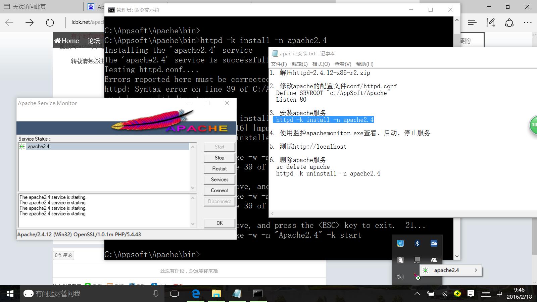Open apache2.4 submenu in tray popup

(x=451, y=270)
